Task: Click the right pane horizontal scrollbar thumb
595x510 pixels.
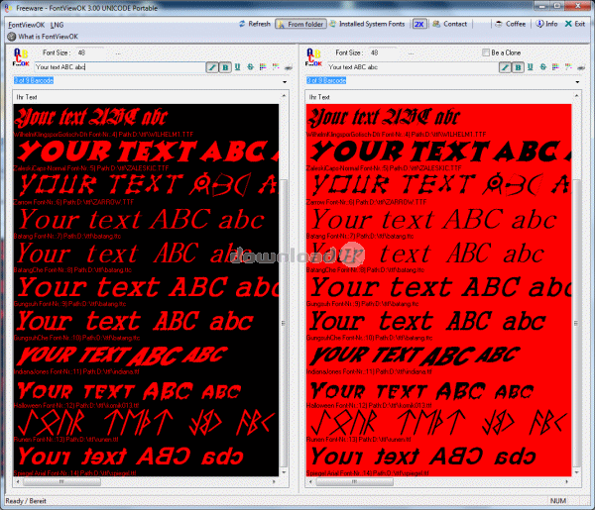Action: click(355, 482)
